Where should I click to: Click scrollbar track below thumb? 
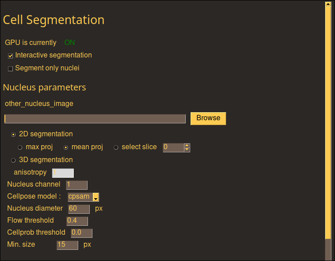328,250
